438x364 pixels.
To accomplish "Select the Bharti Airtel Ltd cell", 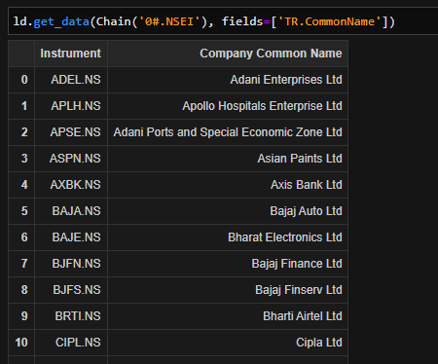I will [x=228, y=316].
